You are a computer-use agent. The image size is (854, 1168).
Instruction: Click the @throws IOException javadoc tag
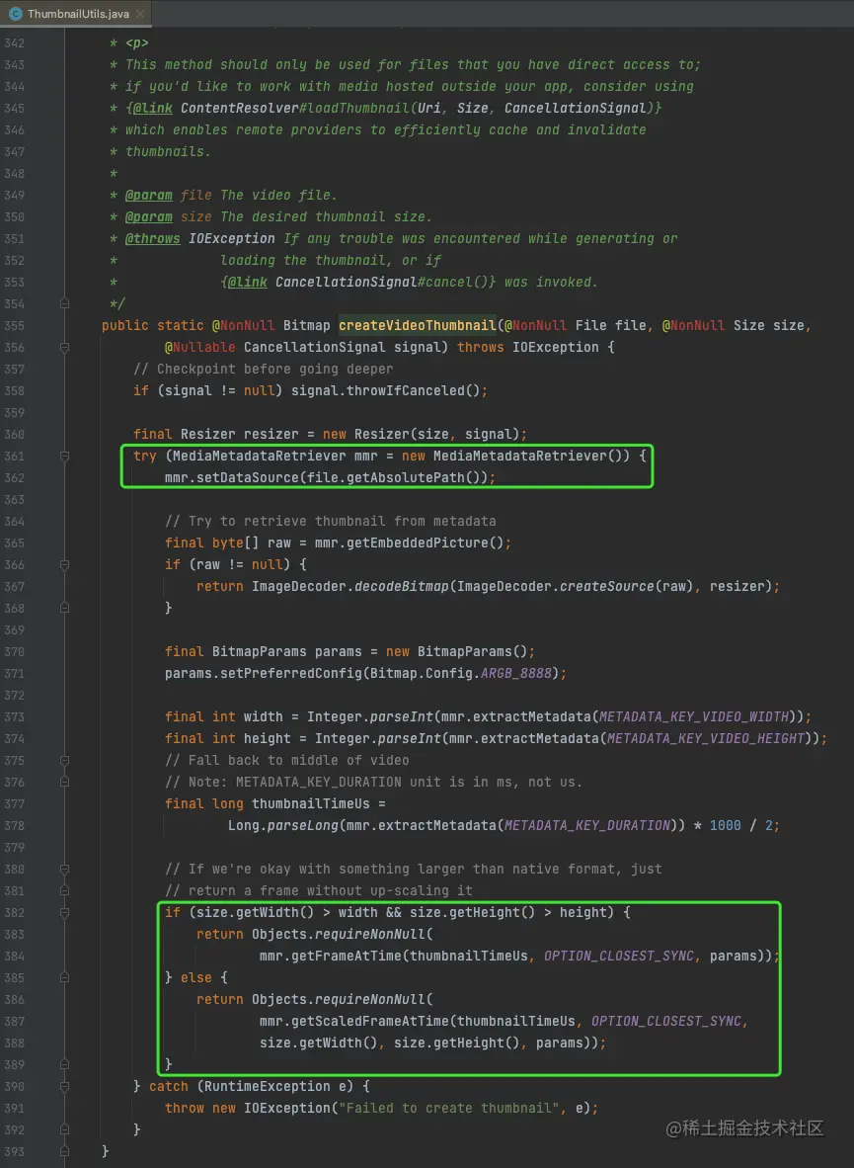[152, 238]
